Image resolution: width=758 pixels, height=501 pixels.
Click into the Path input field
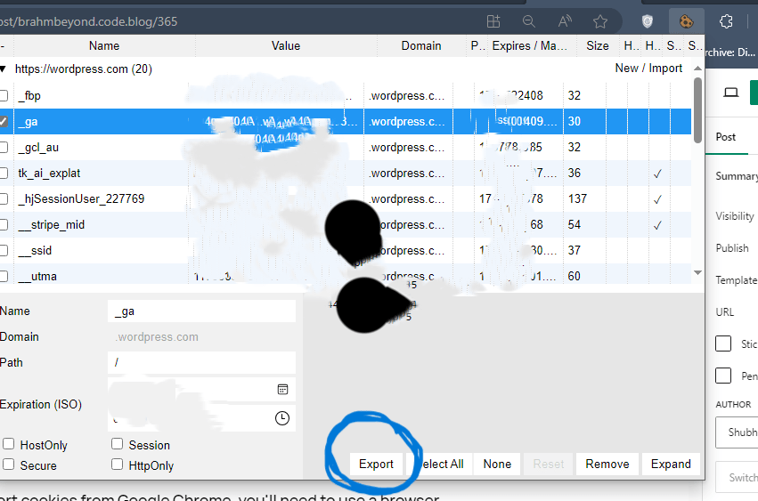click(x=201, y=362)
